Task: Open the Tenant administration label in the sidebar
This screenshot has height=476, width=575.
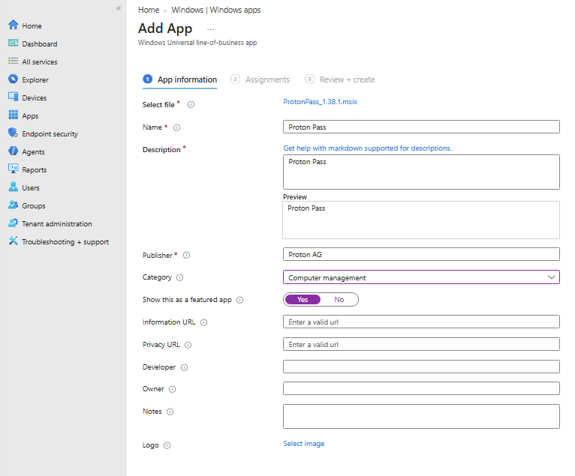Action: pyautogui.click(x=57, y=223)
